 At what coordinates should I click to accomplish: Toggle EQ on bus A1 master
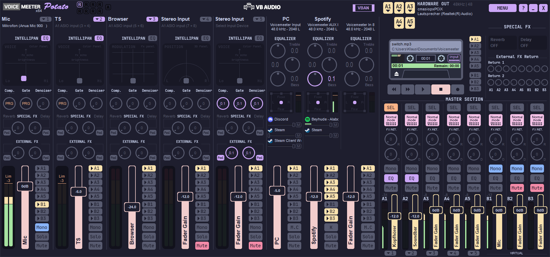tap(391, 178)
